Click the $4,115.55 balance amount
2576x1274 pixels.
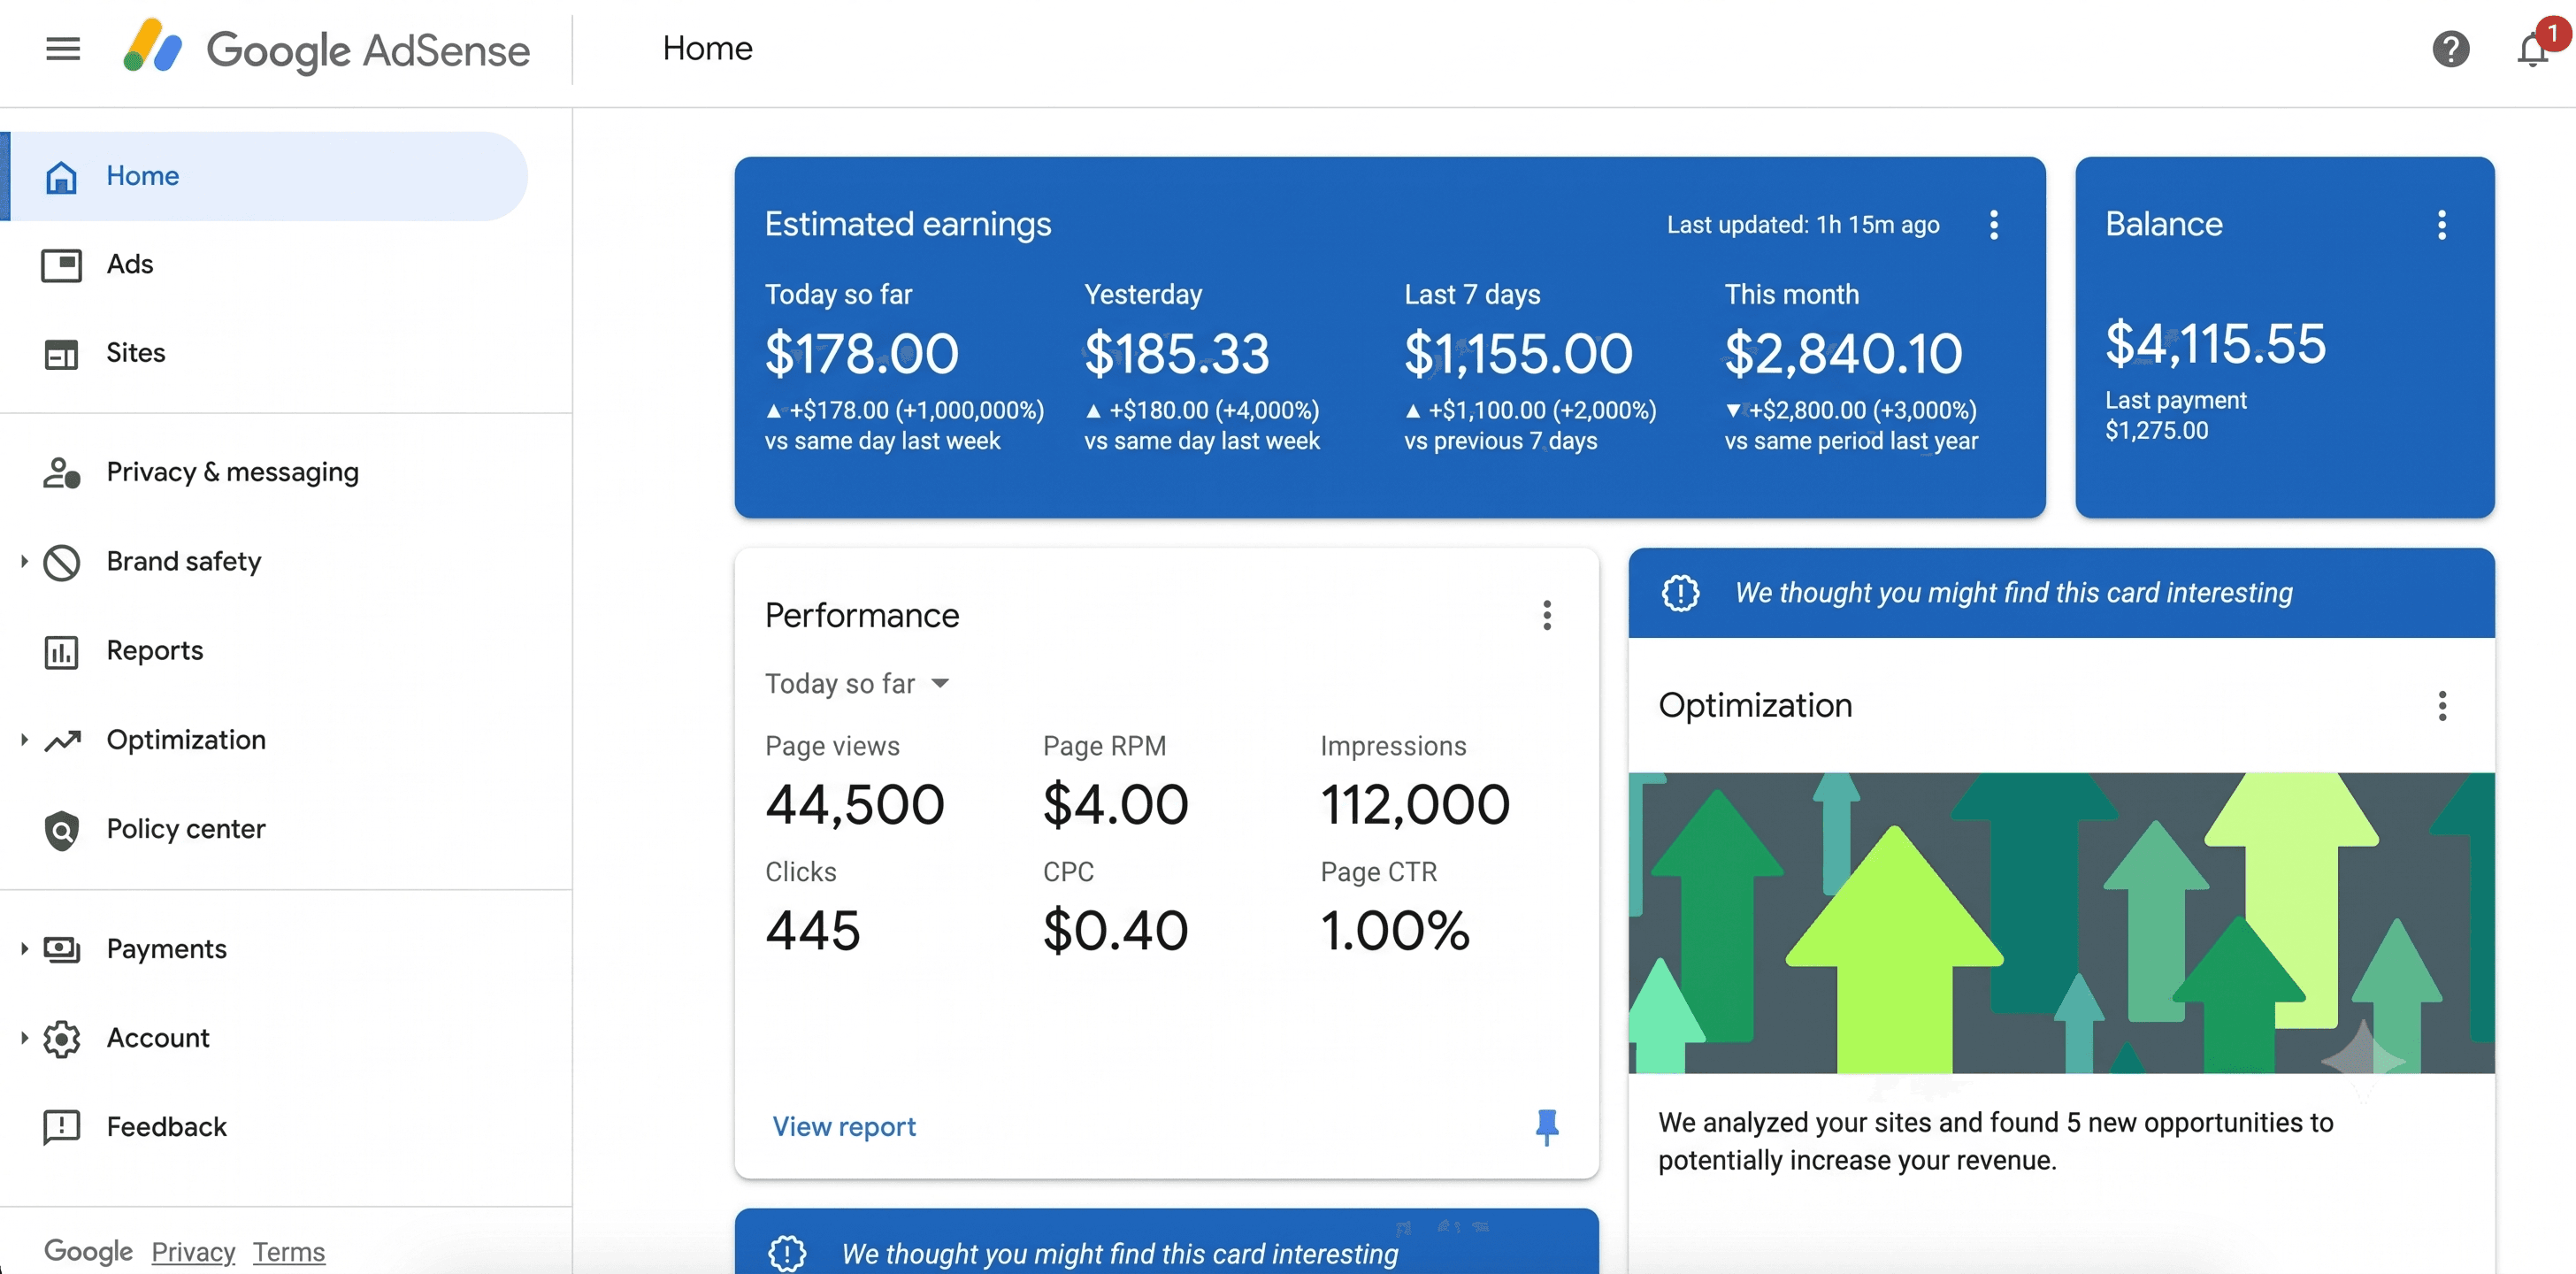click(2216, 344)
